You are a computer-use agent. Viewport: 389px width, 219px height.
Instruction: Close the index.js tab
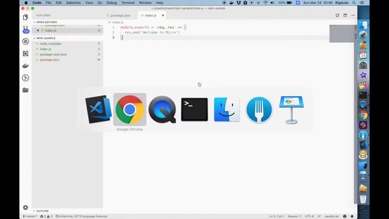point(163,15)
